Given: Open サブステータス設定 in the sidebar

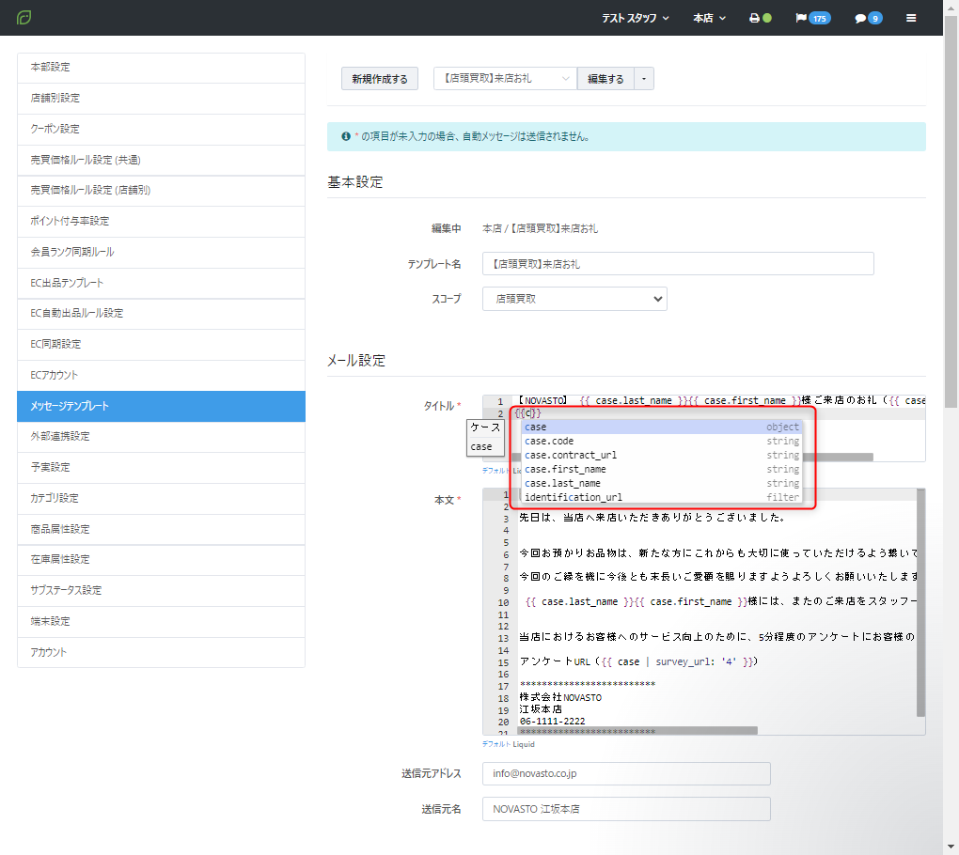Looking at the screenshot, I should tap(161, 591).
